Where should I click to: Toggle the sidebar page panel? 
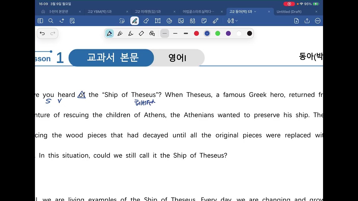40,21
